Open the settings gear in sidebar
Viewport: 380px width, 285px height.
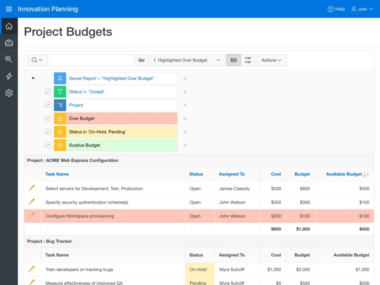coord(9,93)
